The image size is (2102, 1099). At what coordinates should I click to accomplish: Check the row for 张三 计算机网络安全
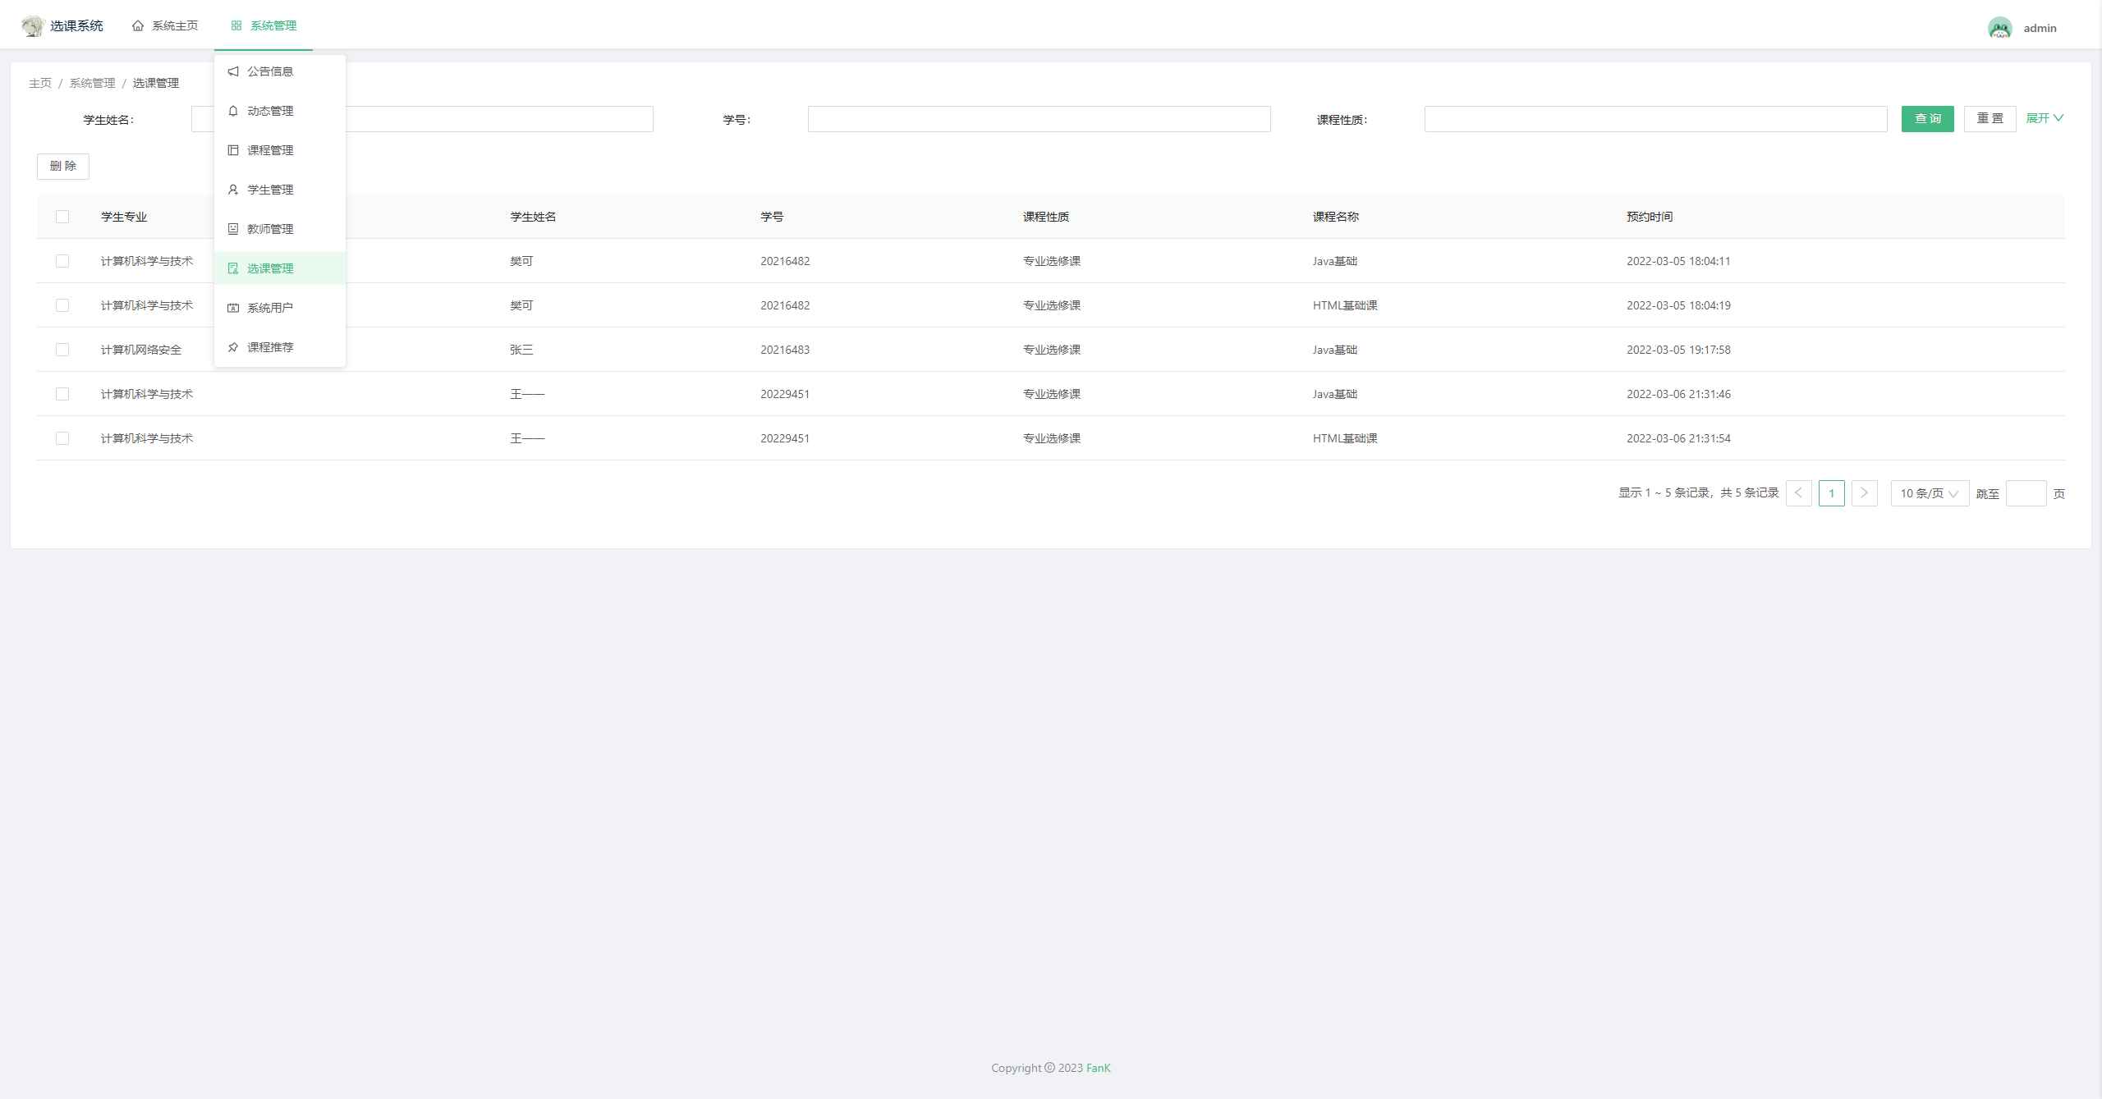[x=62, y=350]
